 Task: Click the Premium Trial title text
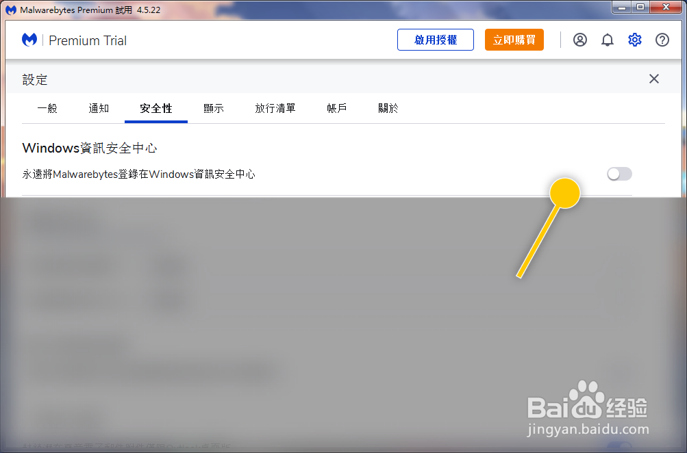88,40
